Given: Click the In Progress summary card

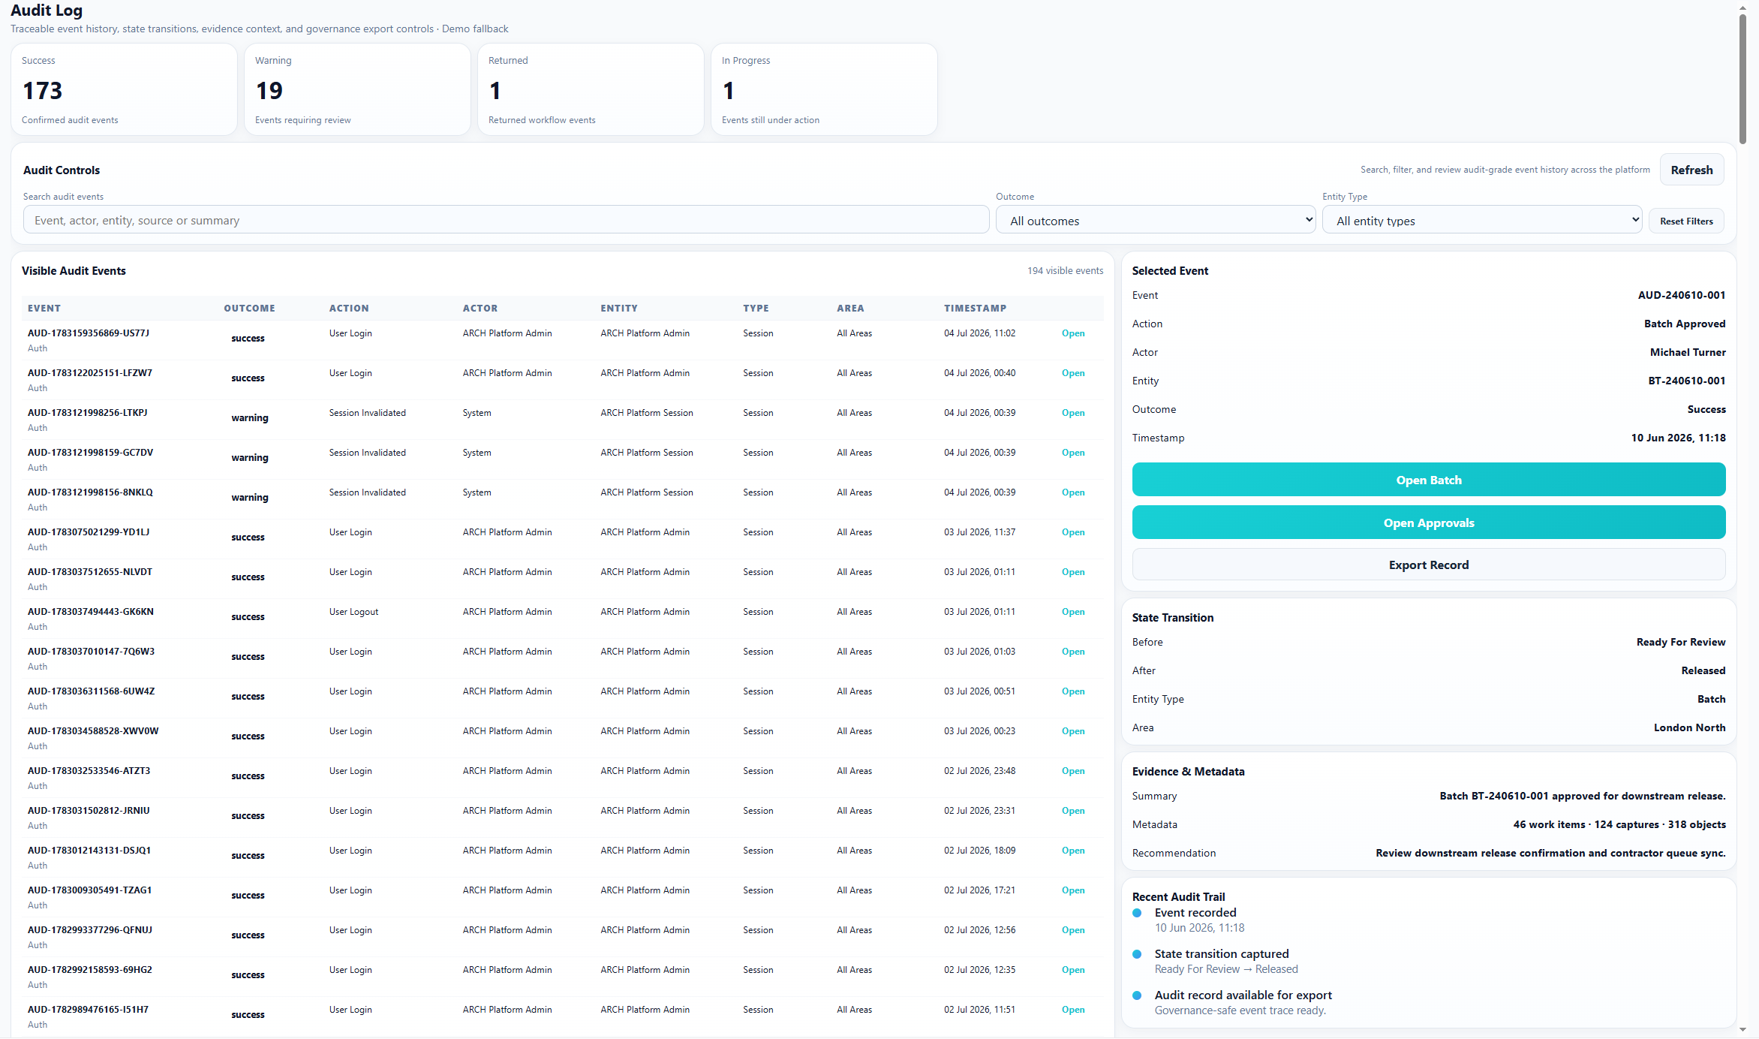Looking at the screenshot, I should pos(824,89).
